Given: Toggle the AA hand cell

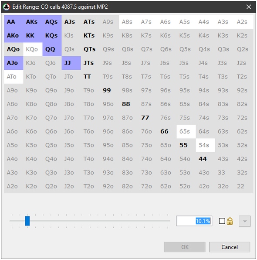Looking at the screenshot, I should [x=14, y=22].
